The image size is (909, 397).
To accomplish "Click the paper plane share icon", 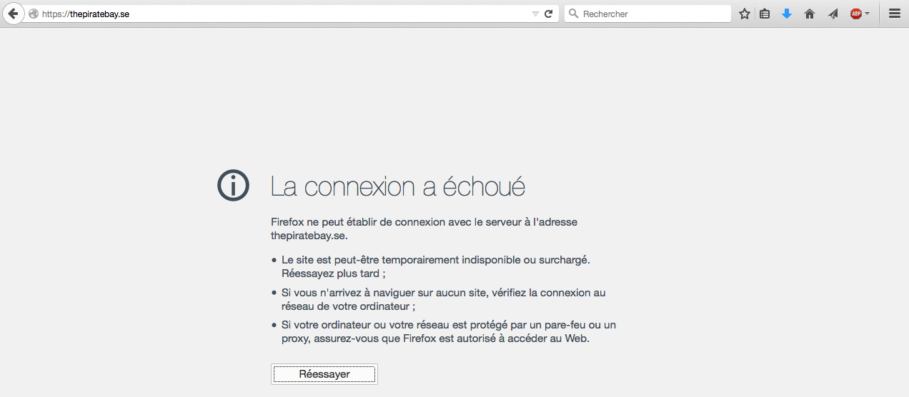I will coord(833,14).
